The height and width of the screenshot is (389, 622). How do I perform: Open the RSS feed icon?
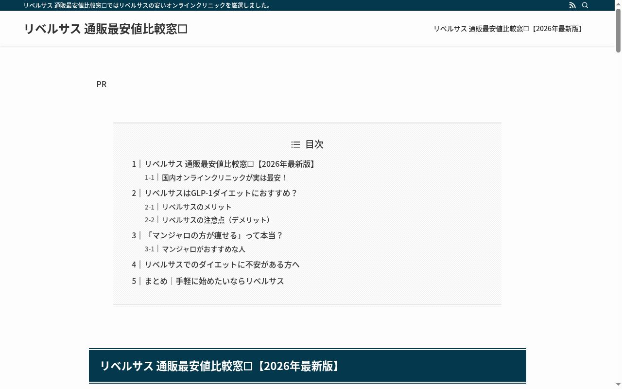click(572, 5)
